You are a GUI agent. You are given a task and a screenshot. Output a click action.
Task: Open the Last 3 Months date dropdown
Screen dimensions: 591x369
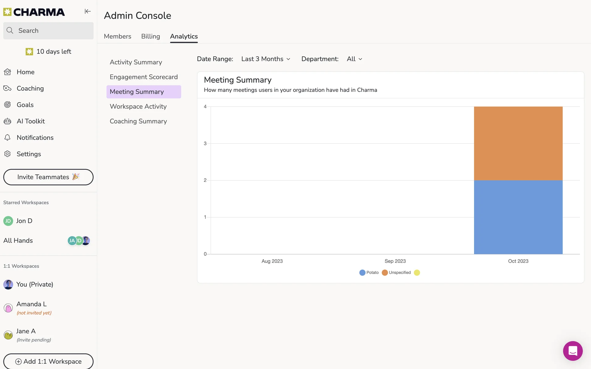[x=266, y=59]
